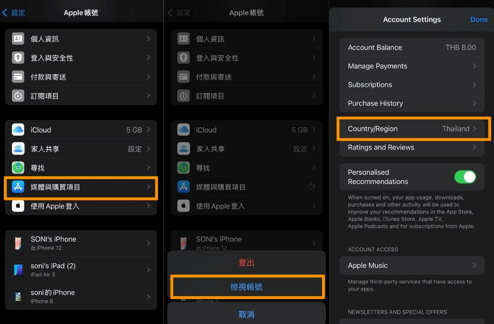
Task: Open 訂閱項目 chevron in left panel
Action: [x=148, y=96]
